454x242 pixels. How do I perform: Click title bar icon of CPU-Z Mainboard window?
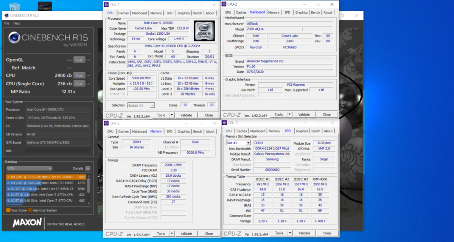[x=224, y=4]
